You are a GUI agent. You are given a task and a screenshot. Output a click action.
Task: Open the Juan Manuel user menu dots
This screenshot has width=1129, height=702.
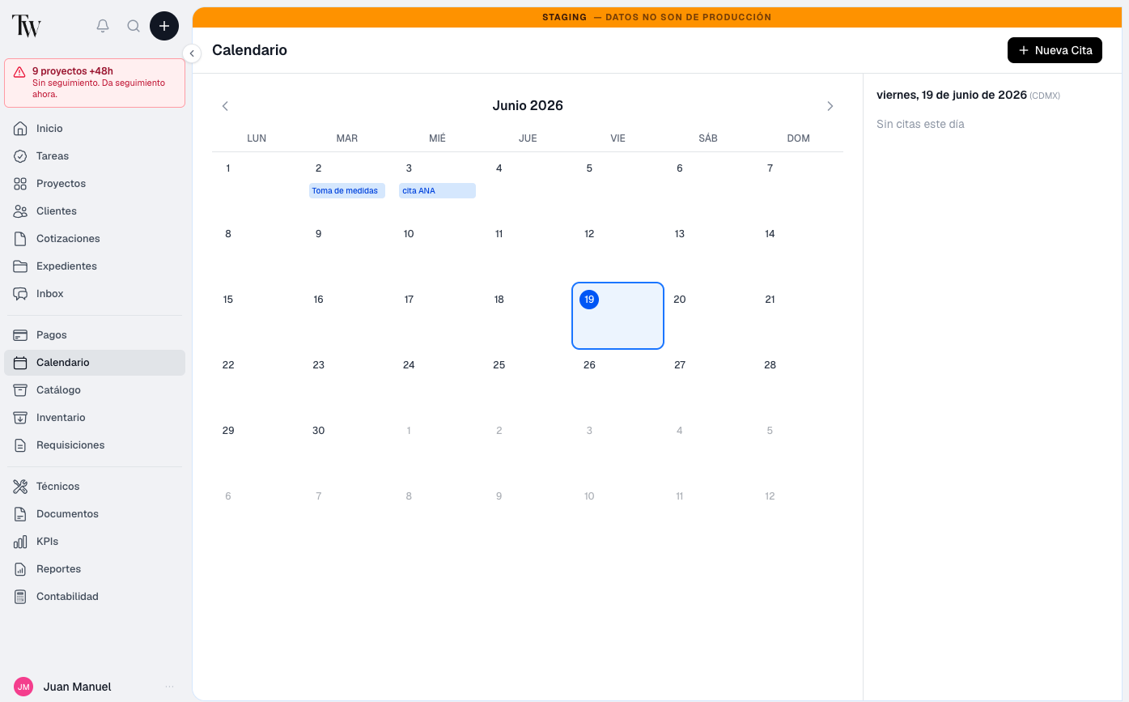[169, 687]
